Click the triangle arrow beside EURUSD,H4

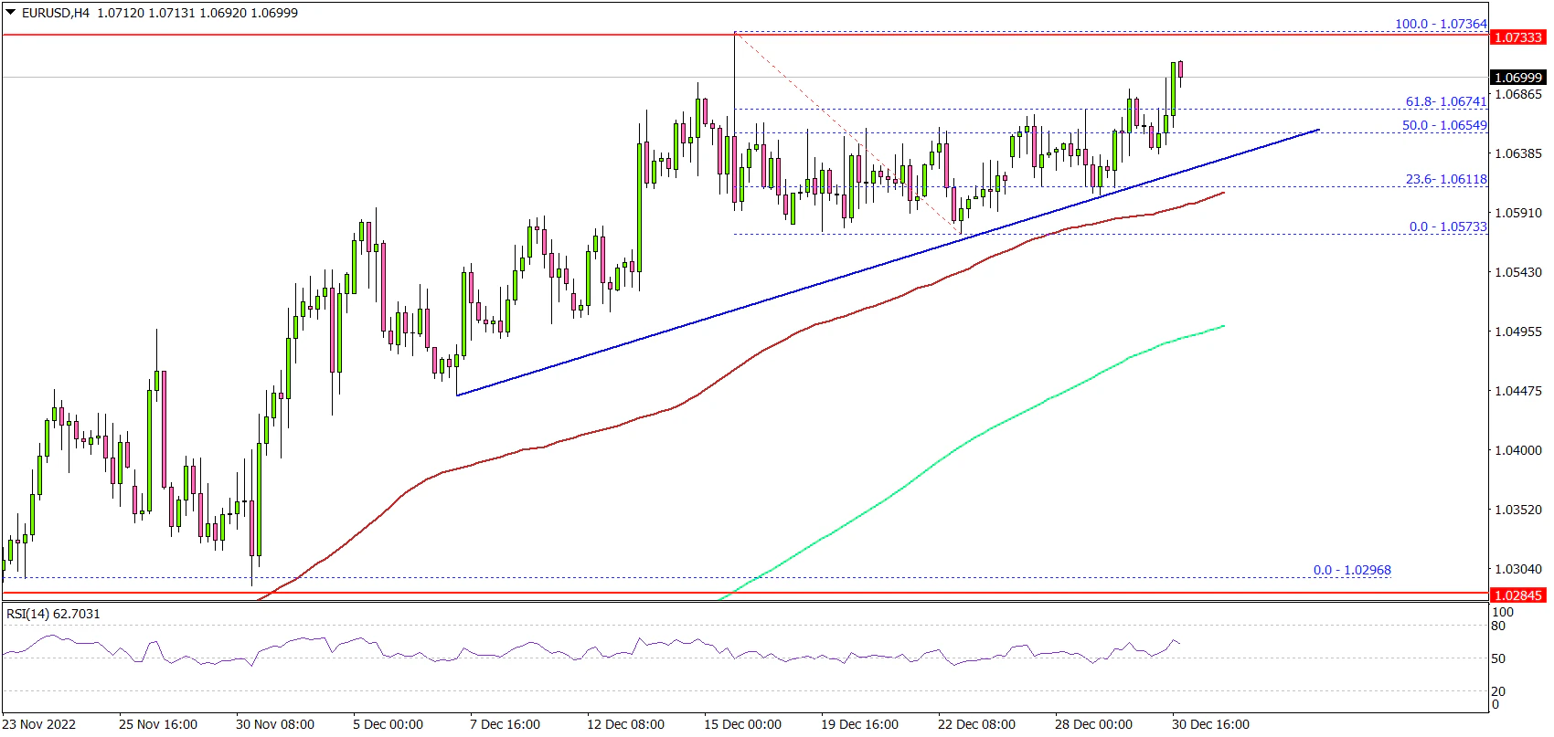click(11, 13)
